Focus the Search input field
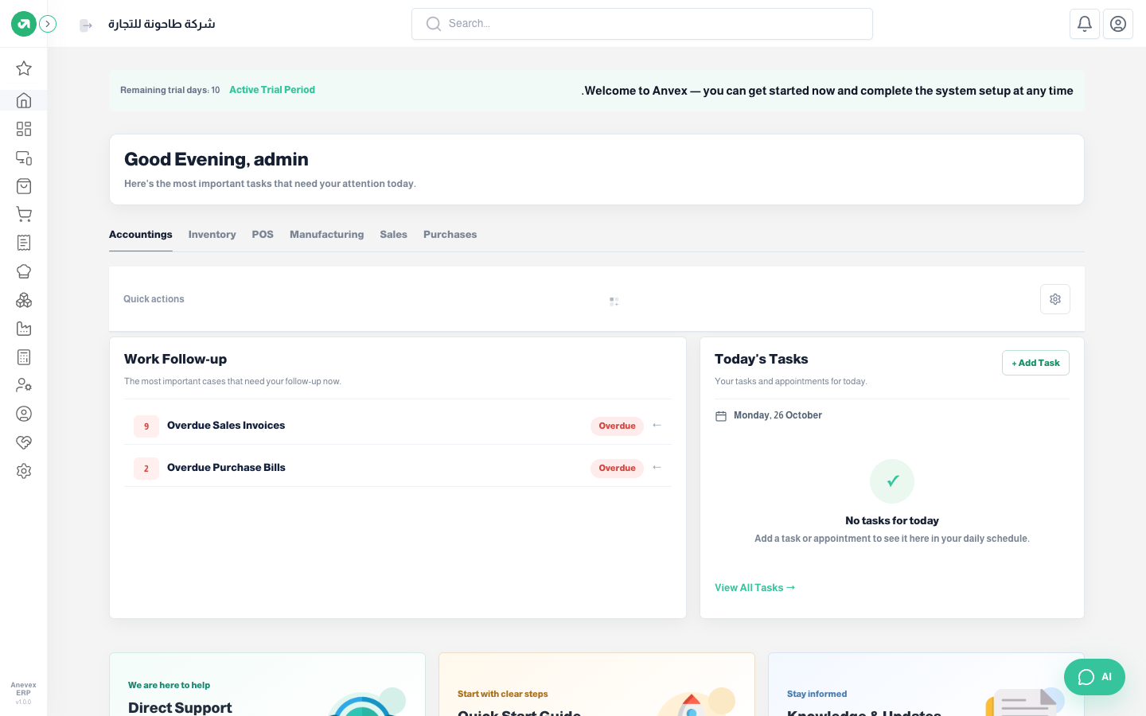This screenshot has width=1146, height=716. coord(642,24)
